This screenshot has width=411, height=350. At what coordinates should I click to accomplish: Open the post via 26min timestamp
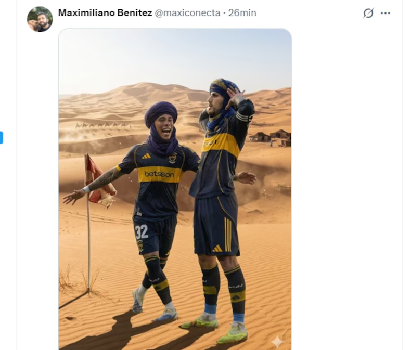pos(242,13)
